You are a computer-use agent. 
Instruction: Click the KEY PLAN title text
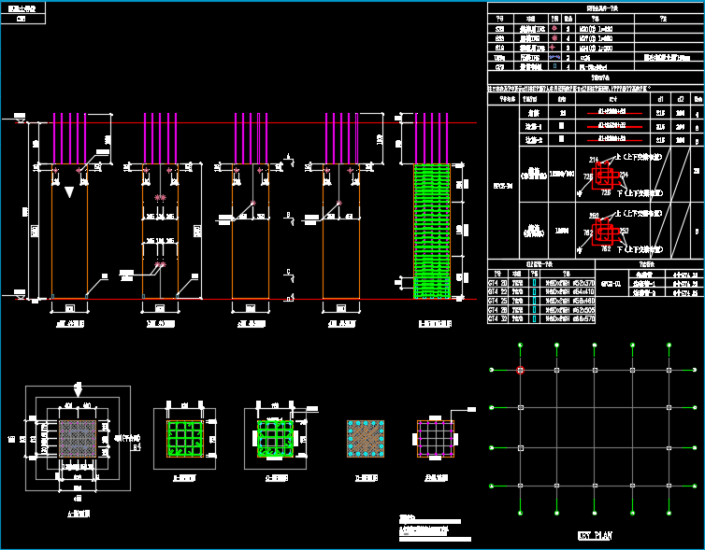(594, 536)
